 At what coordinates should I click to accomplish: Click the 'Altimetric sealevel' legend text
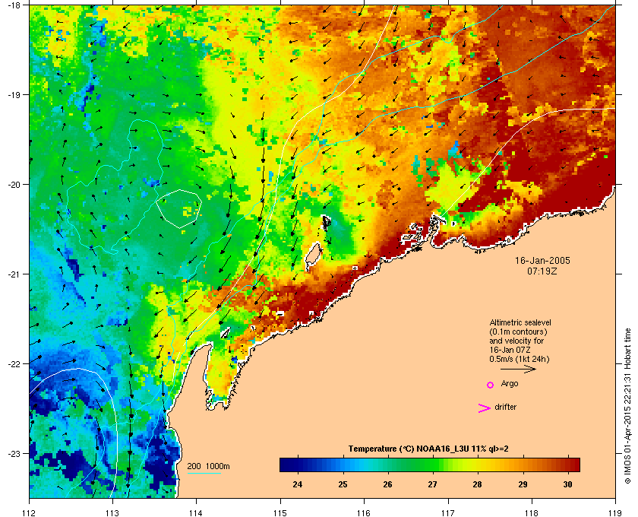[520, 322]
